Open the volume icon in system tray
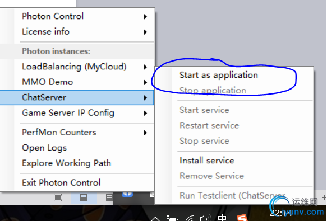The width and height of the screenshot is (327, 221). (205, 218)
